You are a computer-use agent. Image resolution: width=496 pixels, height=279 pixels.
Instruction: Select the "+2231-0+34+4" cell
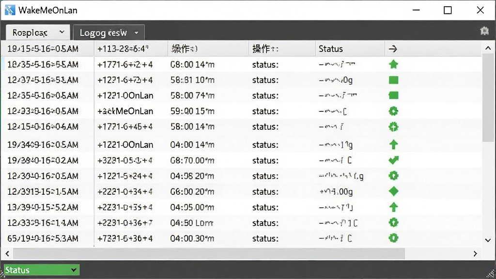[x=125, y=192]
